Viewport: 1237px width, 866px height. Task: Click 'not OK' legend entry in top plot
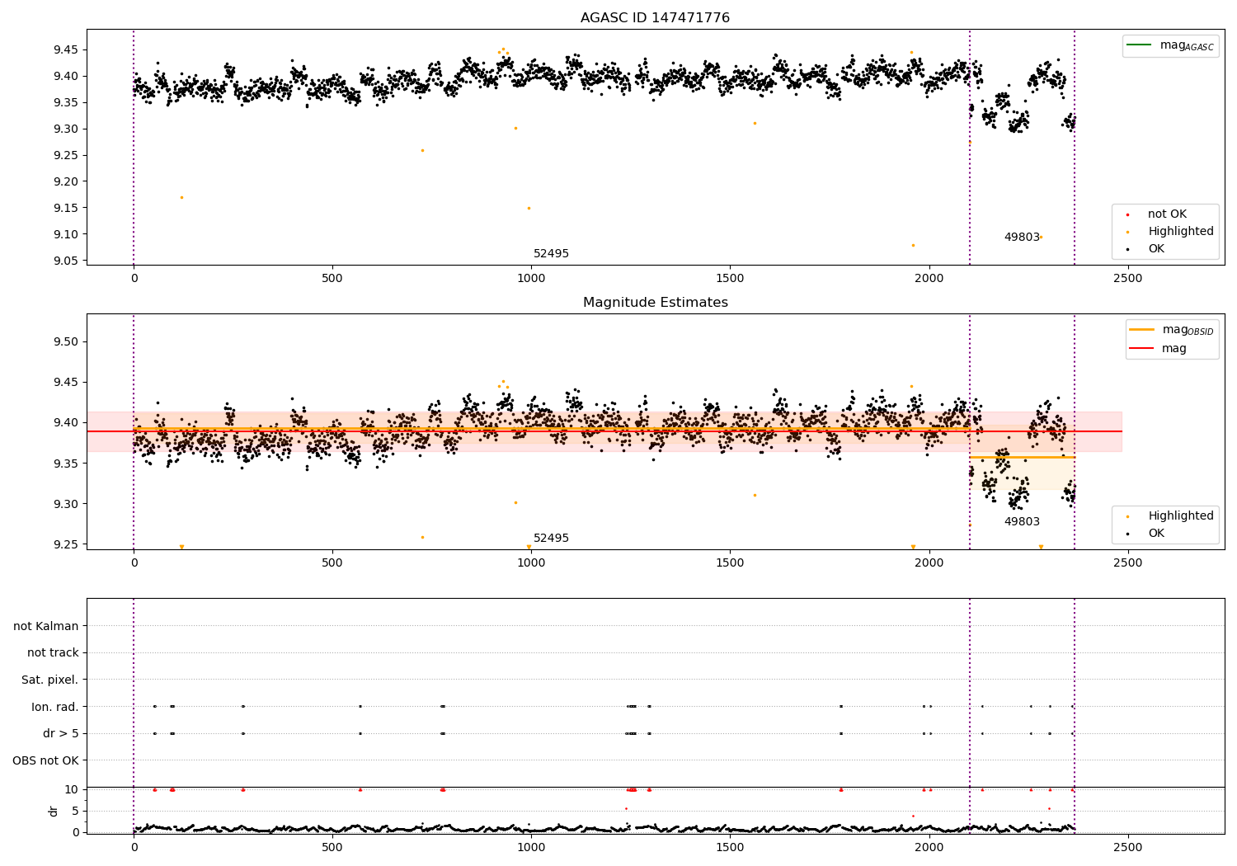tap(1167, 214)
